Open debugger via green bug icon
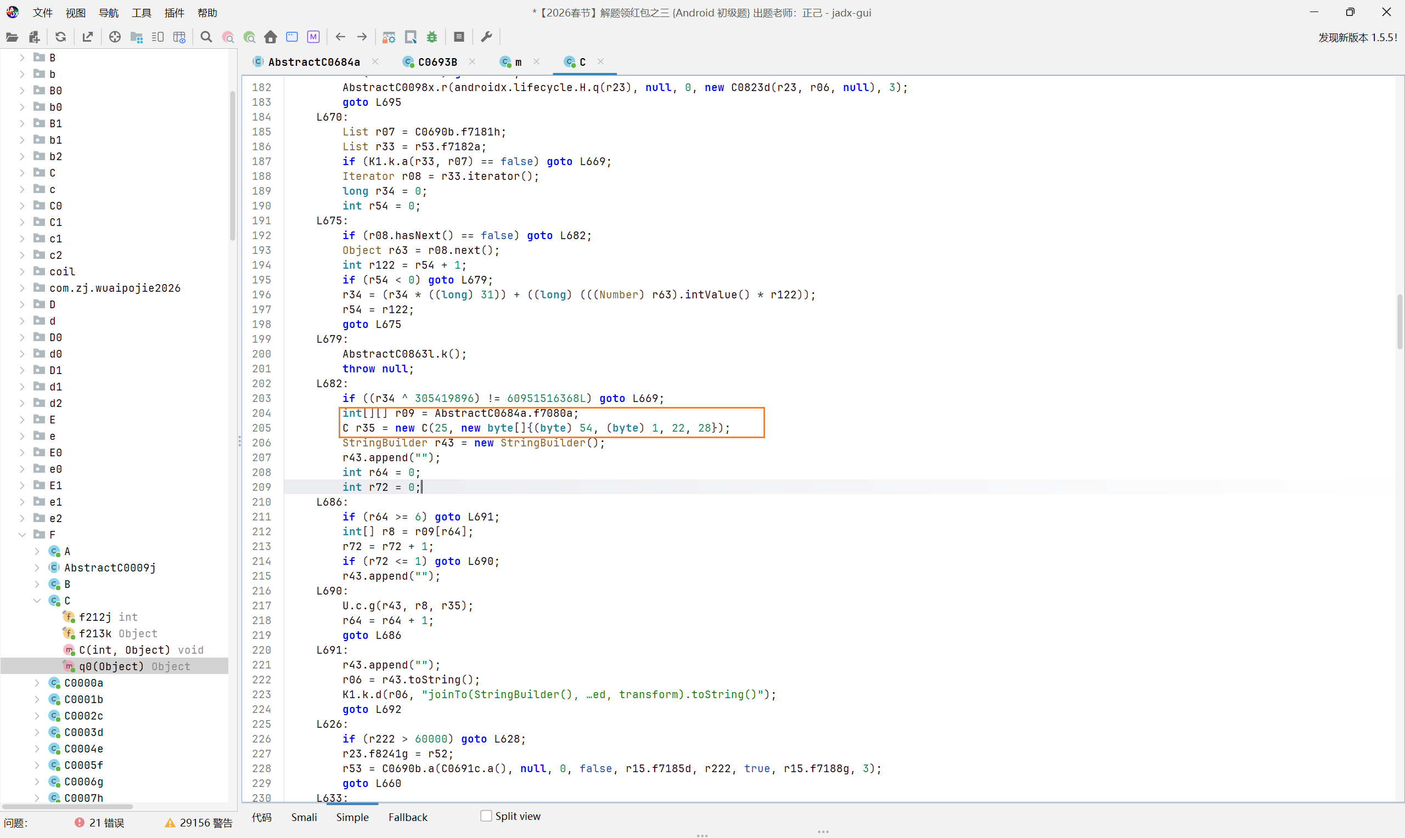Viewport: 1405px width, 838px height. click(432, 37)
